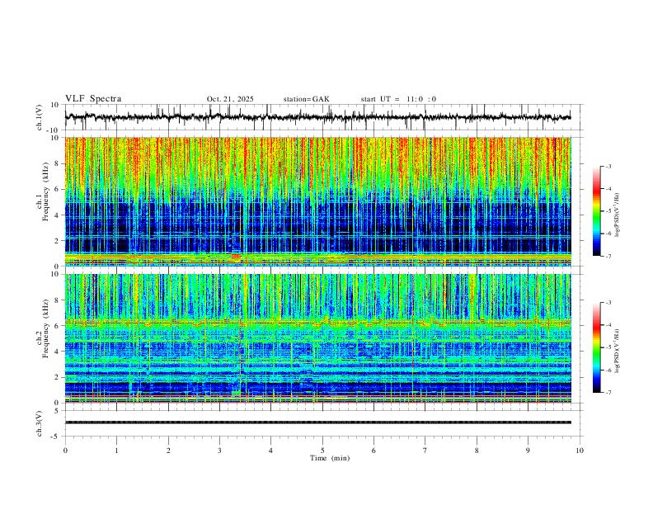This screenshot has height=505, width=653.
Task: Click the "8" kHz tick on ch.1 frequency axis
Action: coord(58,163)
